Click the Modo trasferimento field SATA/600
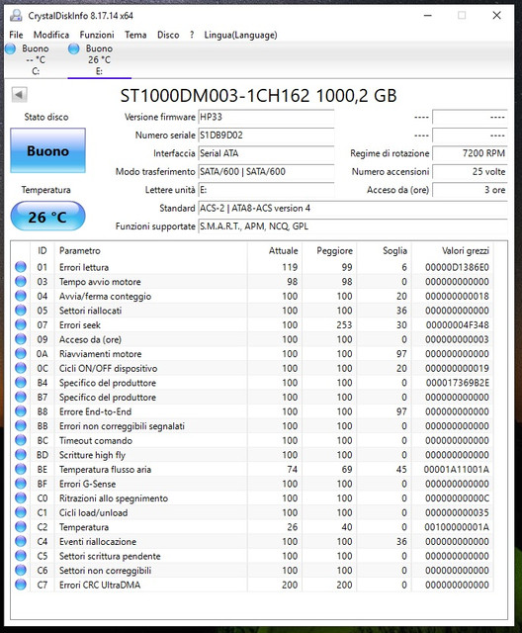Screen dimensions: 522x633 266,171
